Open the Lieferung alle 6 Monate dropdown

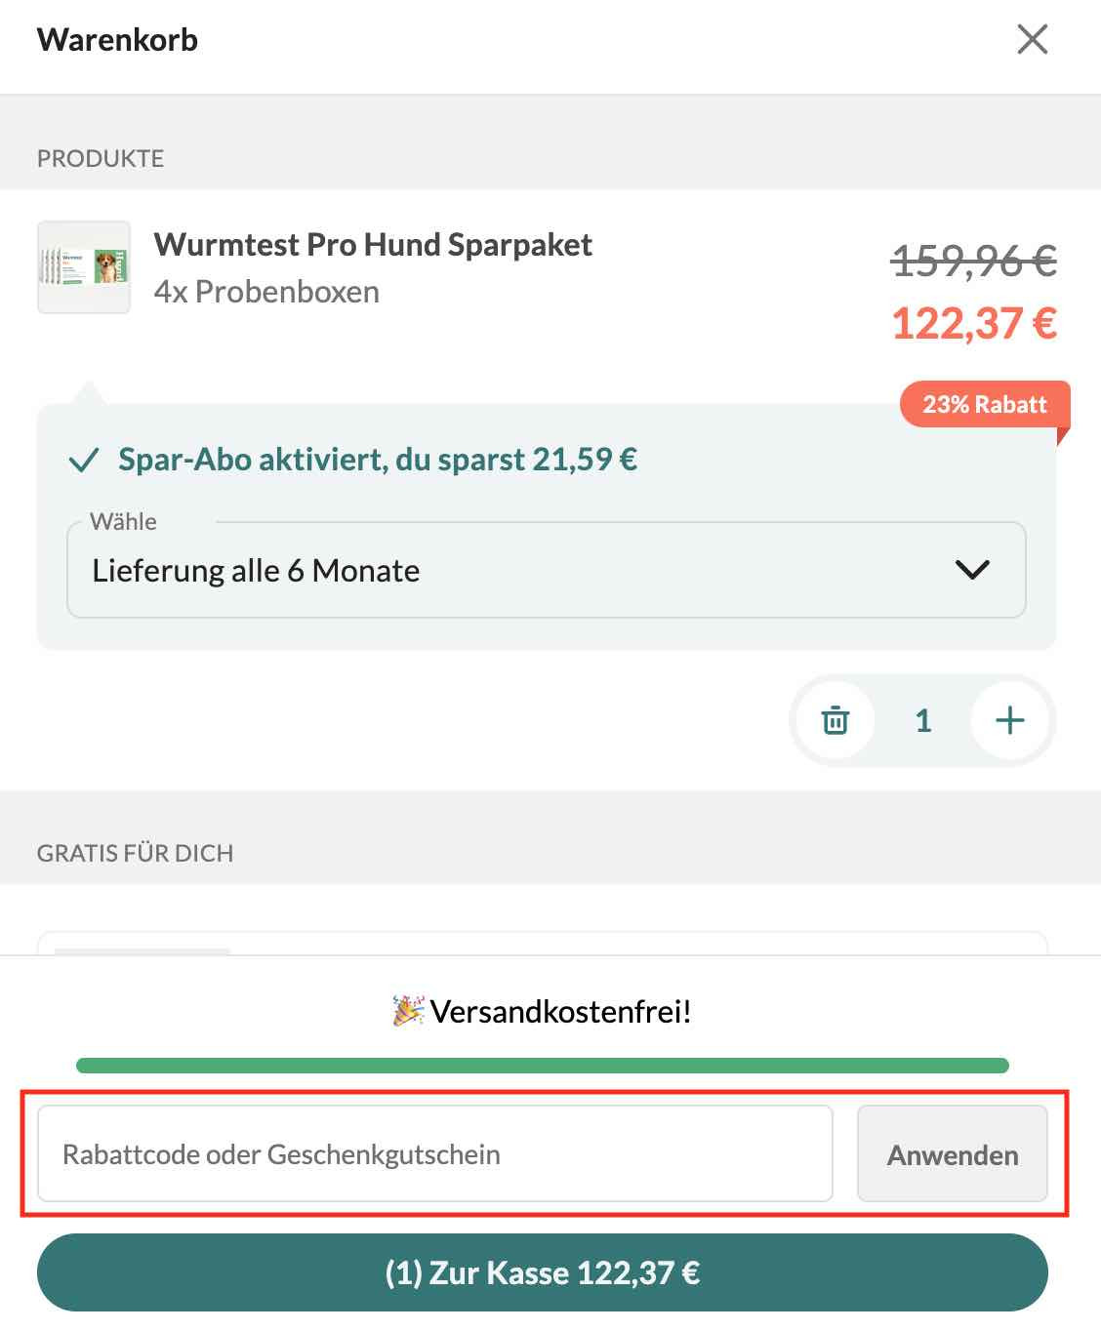(547, 570)
